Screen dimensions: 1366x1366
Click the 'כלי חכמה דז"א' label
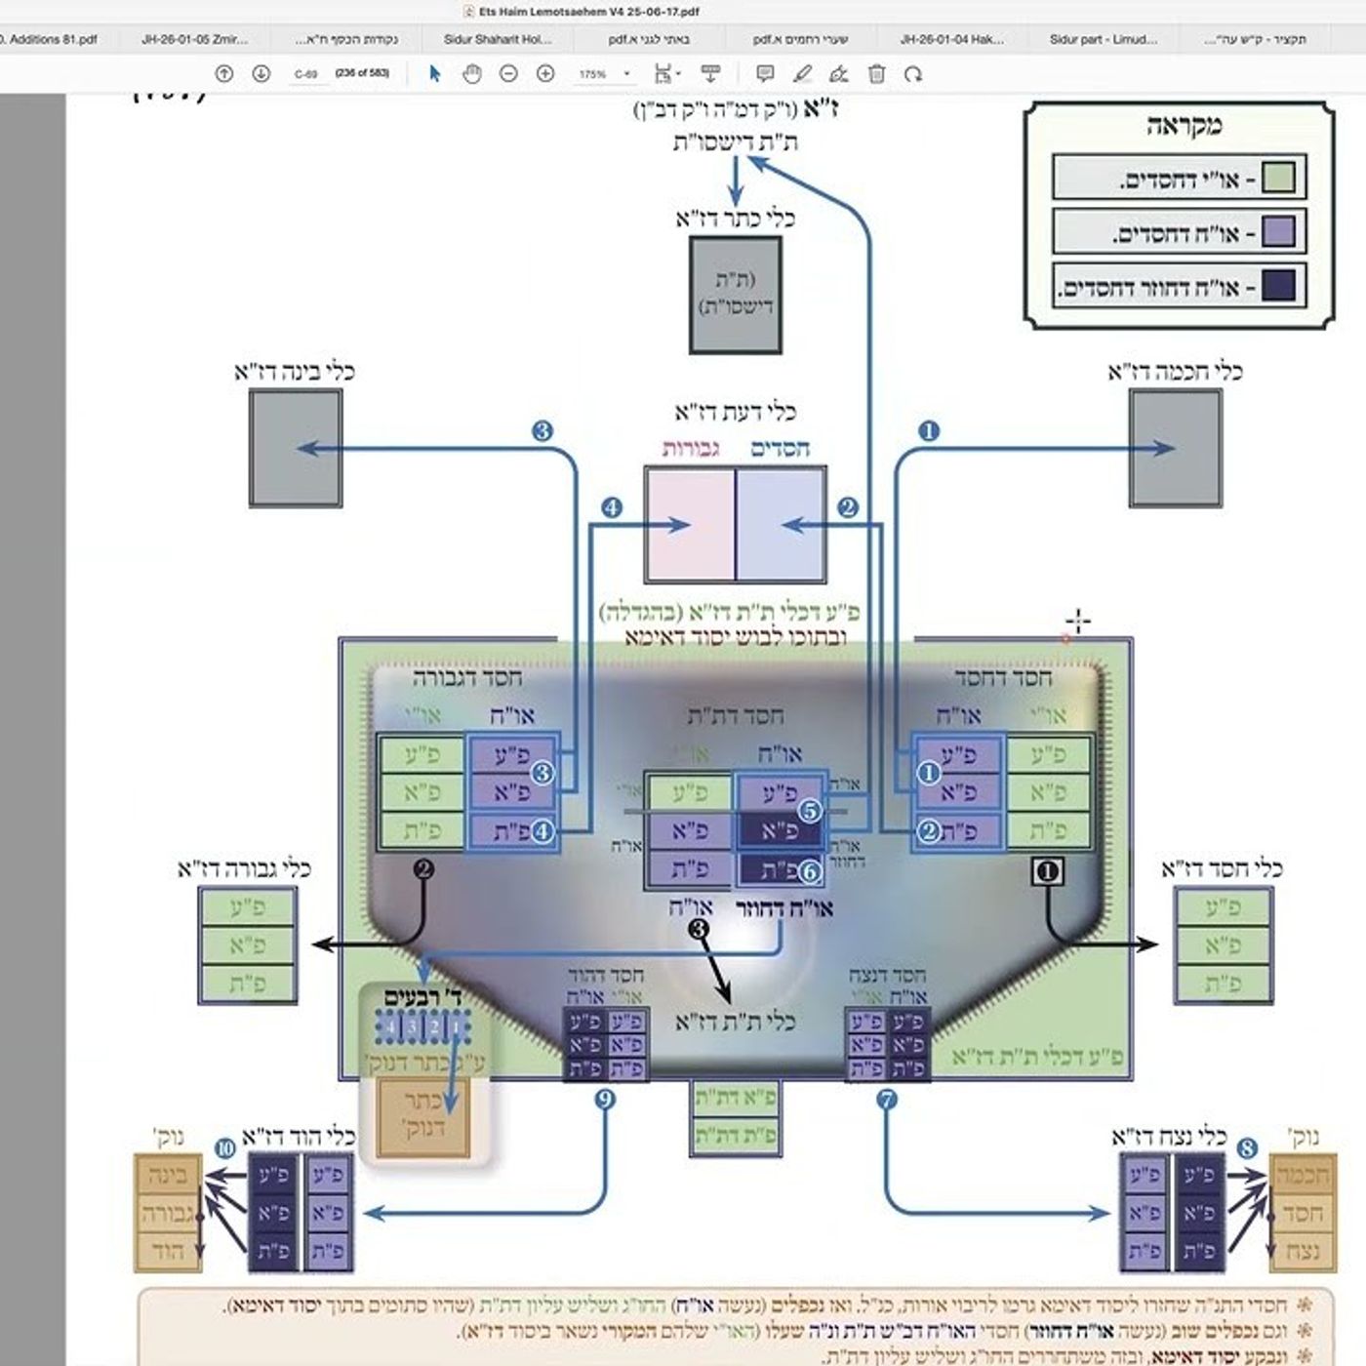[1175, 372]
